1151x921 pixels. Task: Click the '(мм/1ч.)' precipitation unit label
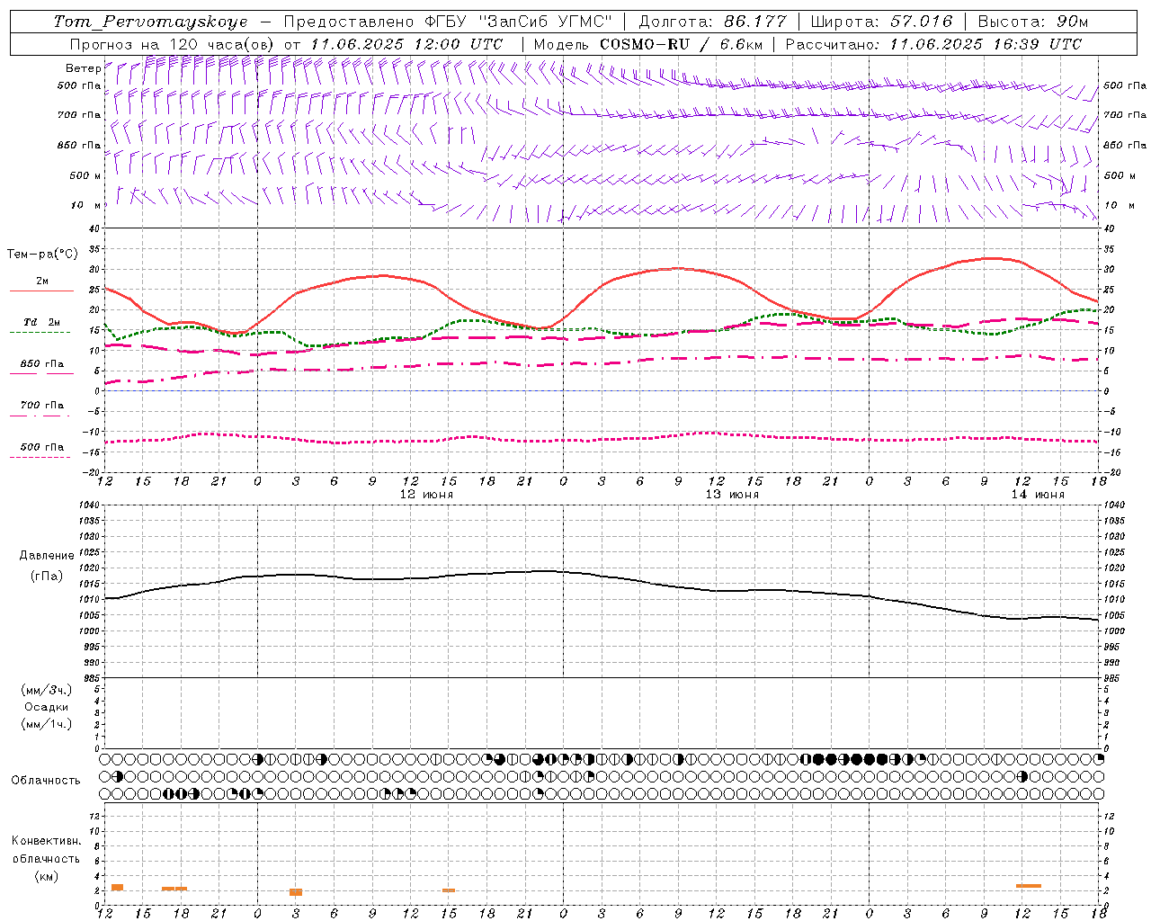click(x=47, y=724)
